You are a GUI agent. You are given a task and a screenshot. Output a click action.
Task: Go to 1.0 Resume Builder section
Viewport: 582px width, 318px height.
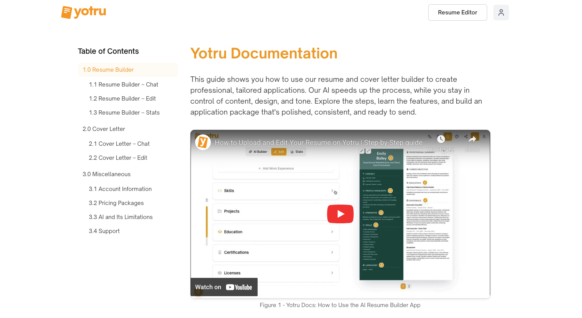point(128,70)
